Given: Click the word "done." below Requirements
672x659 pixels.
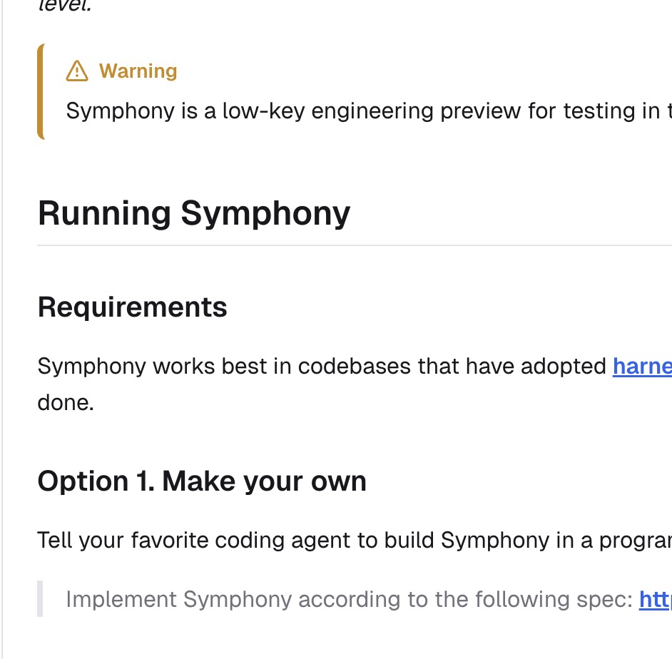Looking at the screenshot, I should tap(66, 402).
